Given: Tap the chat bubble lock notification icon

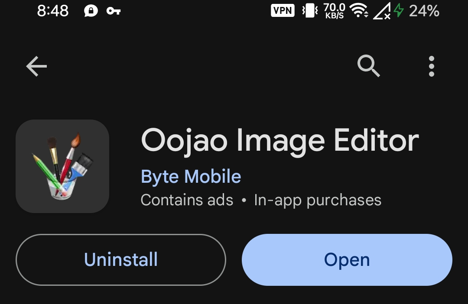Looking at the screenshot, I should 91,11.
